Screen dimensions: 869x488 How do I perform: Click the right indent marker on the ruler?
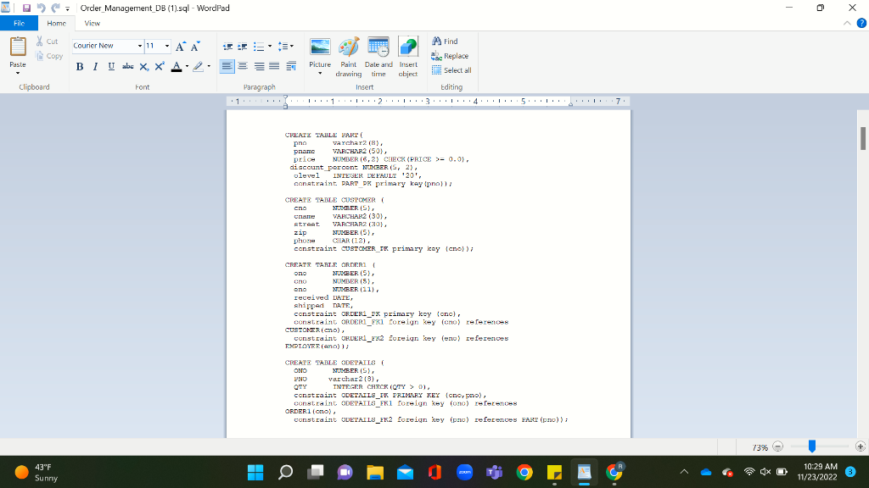click(570, 104)
